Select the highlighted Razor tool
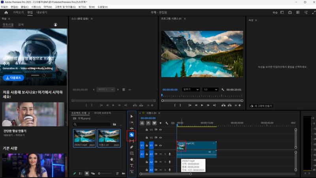 [132, 134]
